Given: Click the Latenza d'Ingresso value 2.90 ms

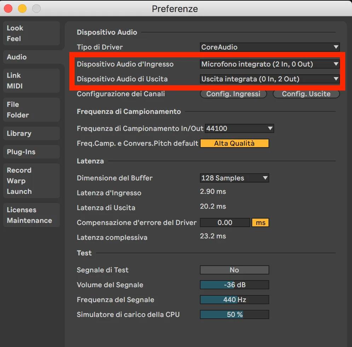Looking at the screenshot, I should (213, 191).
